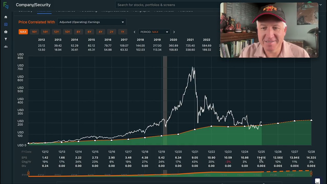The width and height of the screenshot is (327, 184).
Task: Select the 10Y time range
Action: (67, 32)
